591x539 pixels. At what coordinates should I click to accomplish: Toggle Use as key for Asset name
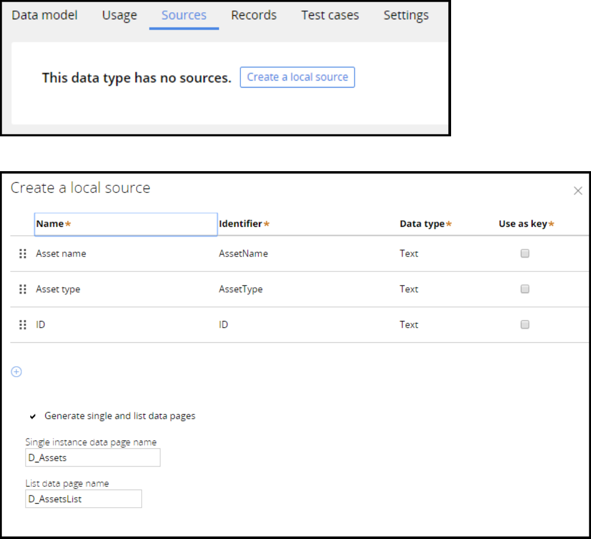[x=525, y=254]
